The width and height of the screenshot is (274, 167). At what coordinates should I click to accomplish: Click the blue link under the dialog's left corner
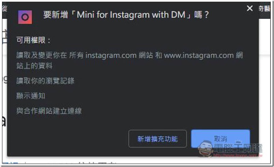[10, 163]
